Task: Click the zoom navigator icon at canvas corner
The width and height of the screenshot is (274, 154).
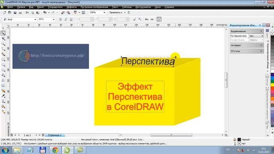Action: pos(226,135)
